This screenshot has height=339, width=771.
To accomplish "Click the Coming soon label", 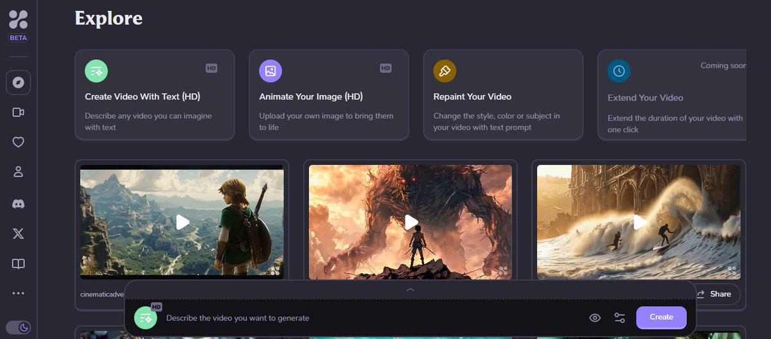I will click(x=723, y=65).
